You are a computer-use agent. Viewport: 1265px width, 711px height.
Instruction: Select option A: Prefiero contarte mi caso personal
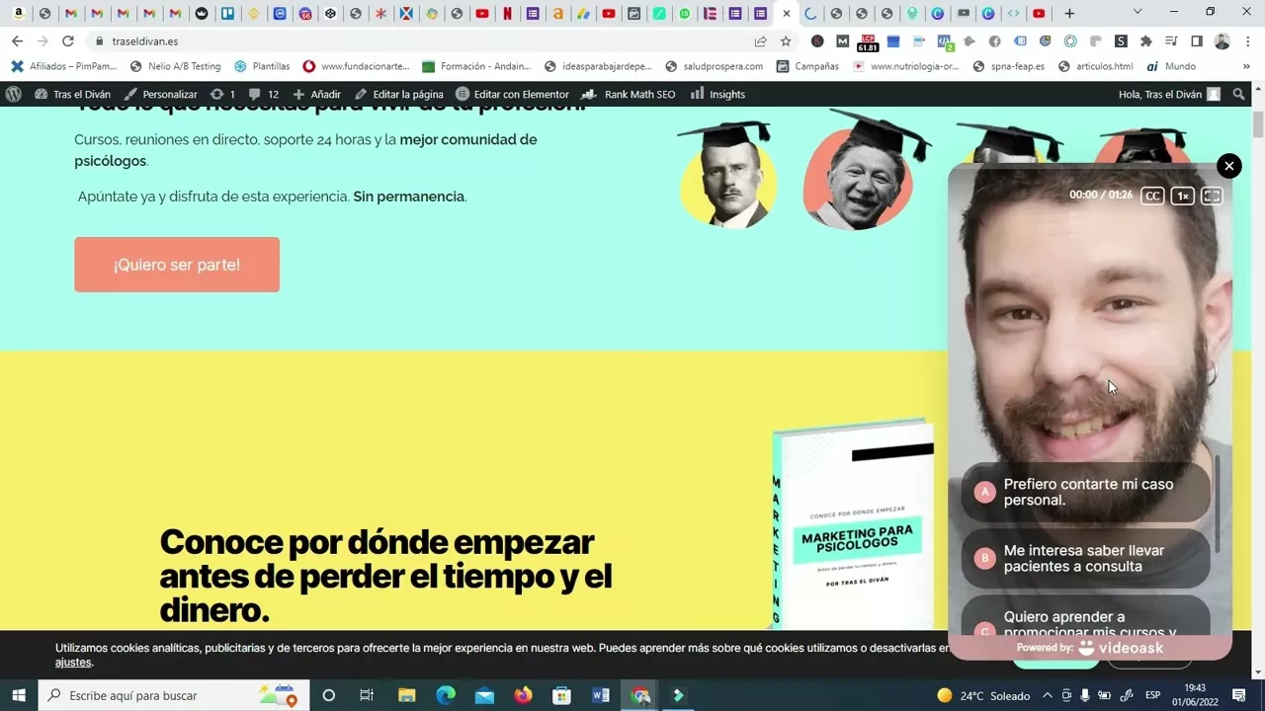1085,492
